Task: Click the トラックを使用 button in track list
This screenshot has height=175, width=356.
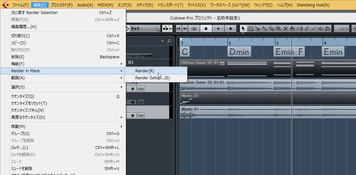Action: click(140, 56)
